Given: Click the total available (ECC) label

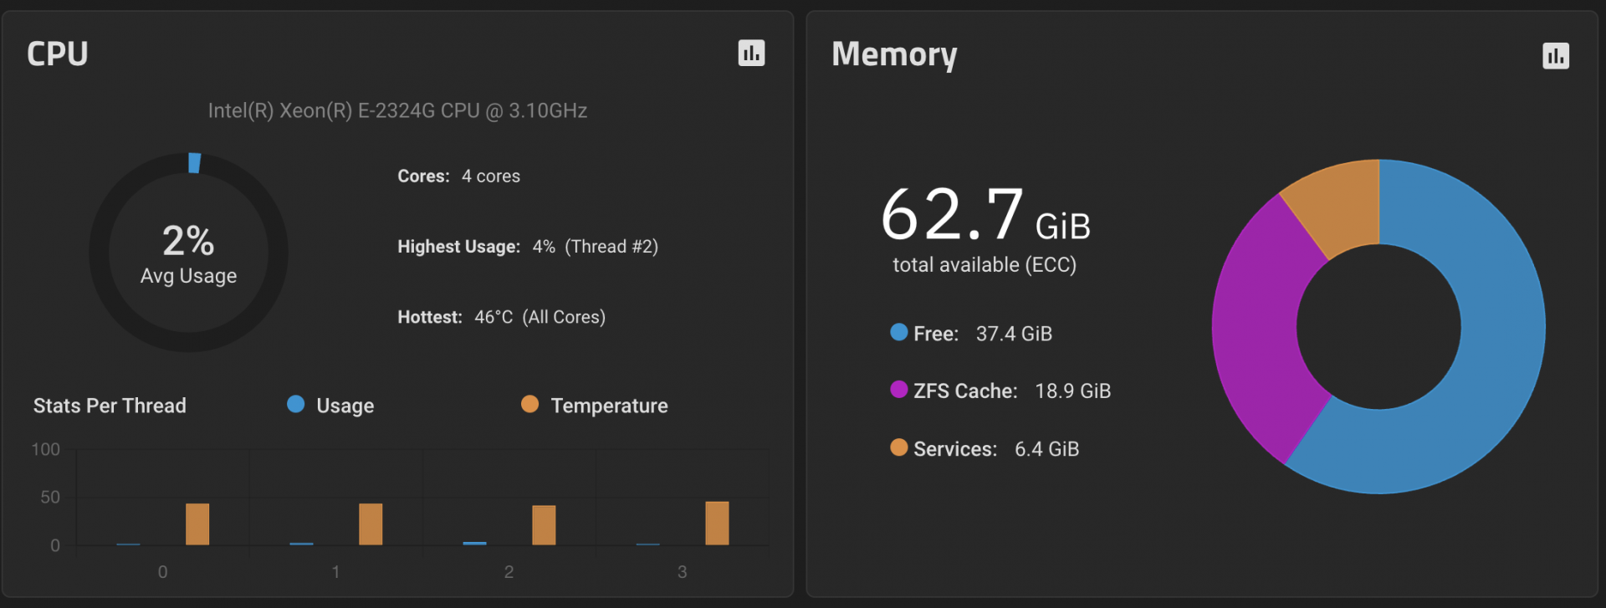Looking at the screenshot, I should [985, 265].
